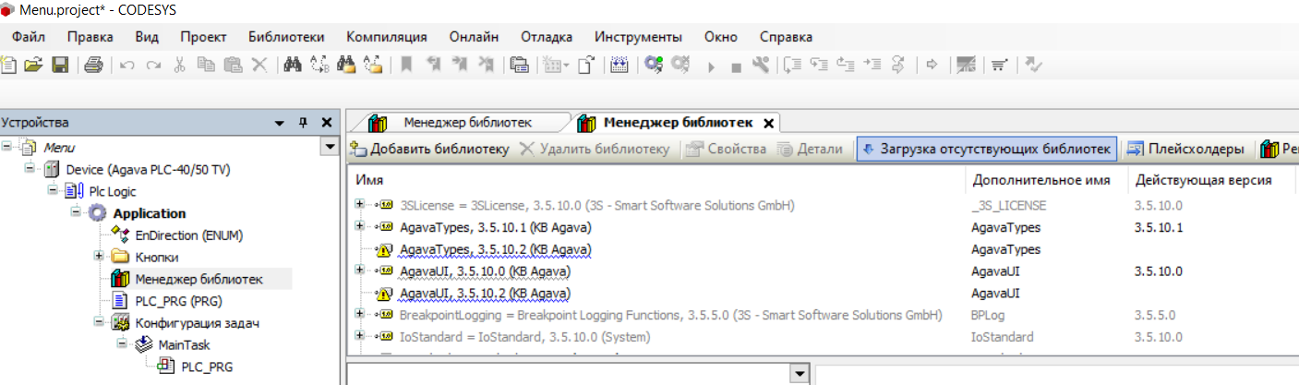Save the project with the floppy icon

pyautogui.click(x=60, y=66)
